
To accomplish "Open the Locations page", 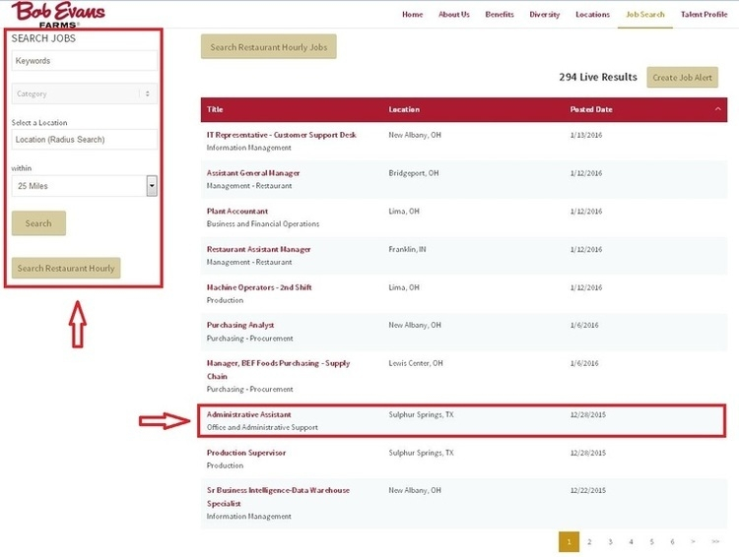I will coord(592,15).
